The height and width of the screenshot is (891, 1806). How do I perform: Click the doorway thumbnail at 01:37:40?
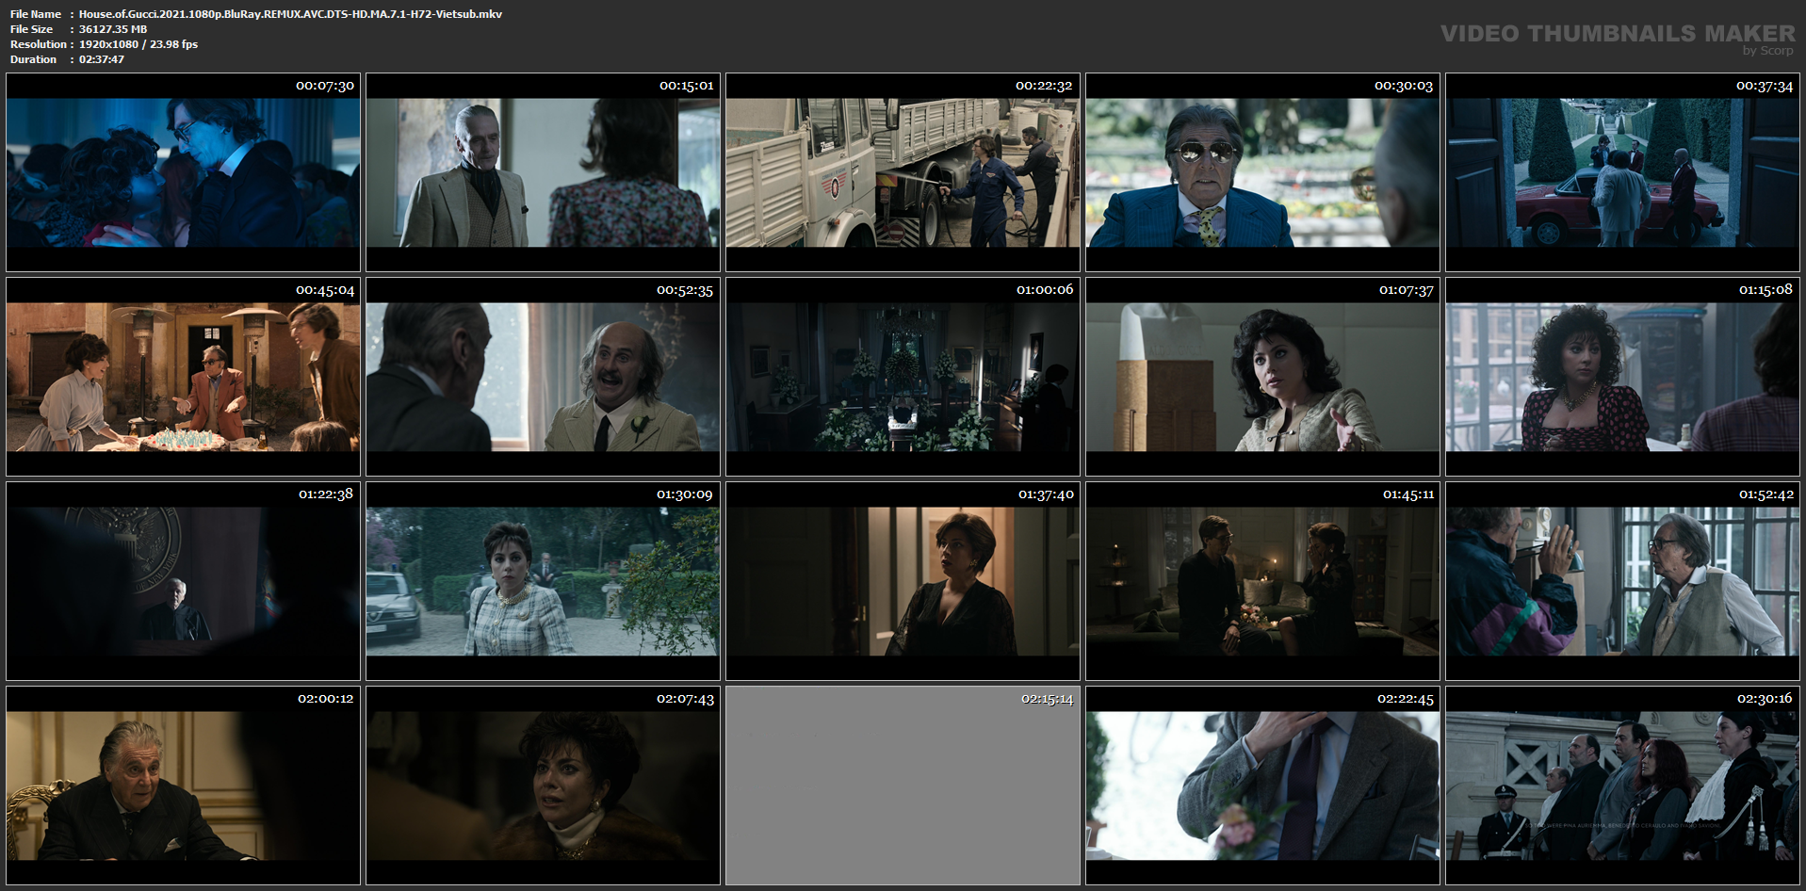903,581
